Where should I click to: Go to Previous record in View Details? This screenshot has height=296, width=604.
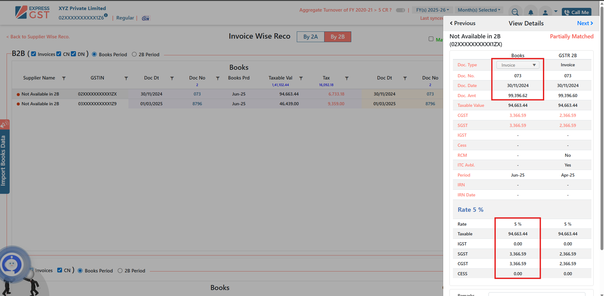click(x=463, y=23)
